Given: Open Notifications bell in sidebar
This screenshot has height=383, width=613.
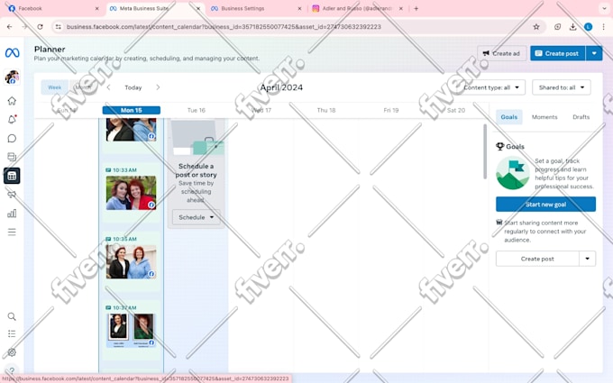Looking at the screenshot, I should pyautogui.click(x=12, y=120).
